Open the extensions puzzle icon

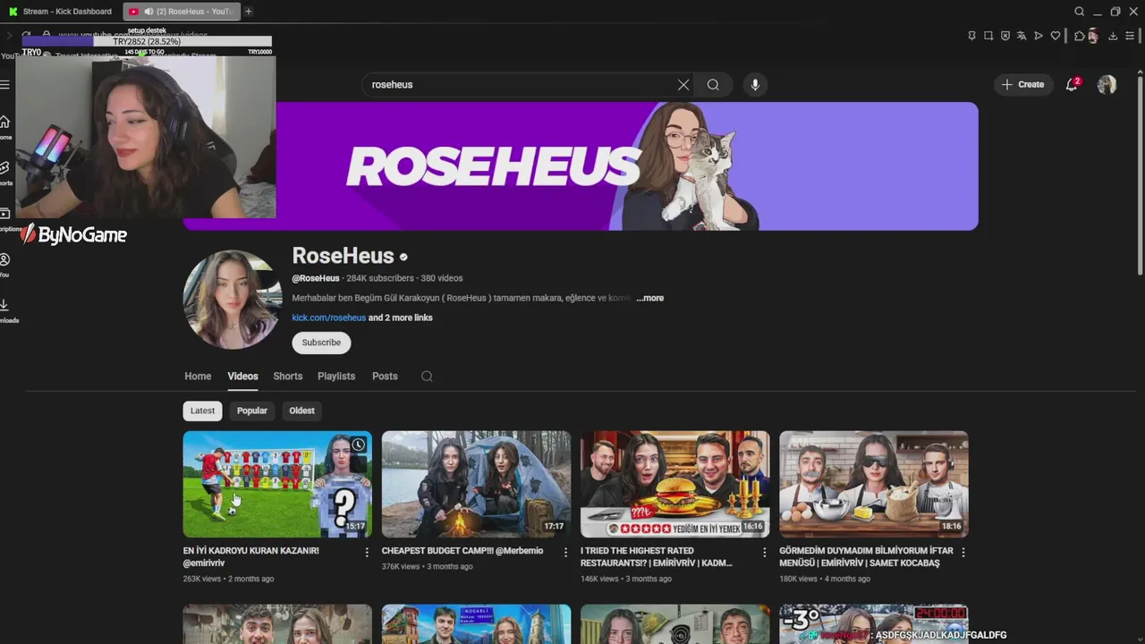(1080, 36)
